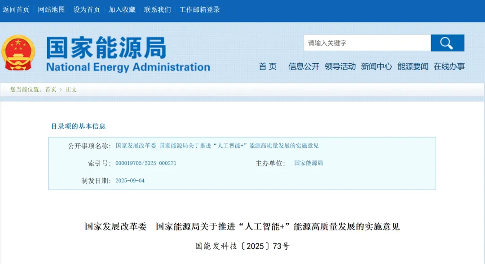This screenshot has height=264, width=485.
Task: Click the issue date 2025-09-04
Action: (130, 181)
